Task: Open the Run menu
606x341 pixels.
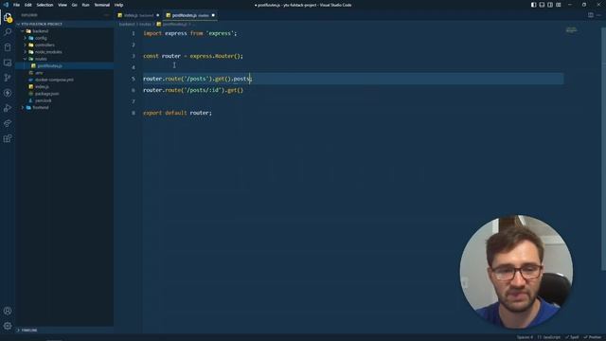Action: coord(86,5)
